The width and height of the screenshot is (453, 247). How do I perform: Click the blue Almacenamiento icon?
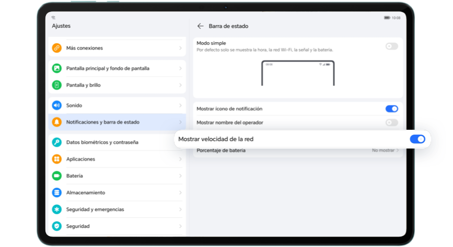(x=57, y=192)
